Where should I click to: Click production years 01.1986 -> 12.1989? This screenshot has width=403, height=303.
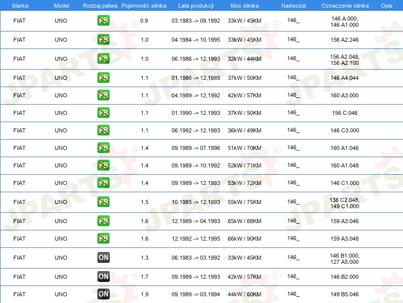tap(196, 78)
